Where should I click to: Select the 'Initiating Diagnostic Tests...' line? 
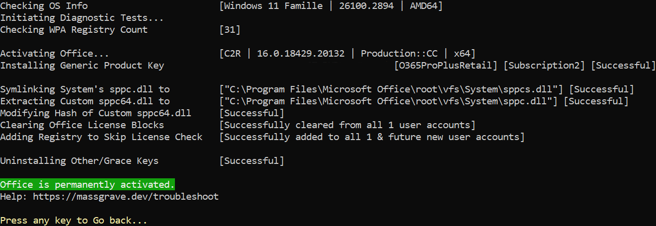82,18
